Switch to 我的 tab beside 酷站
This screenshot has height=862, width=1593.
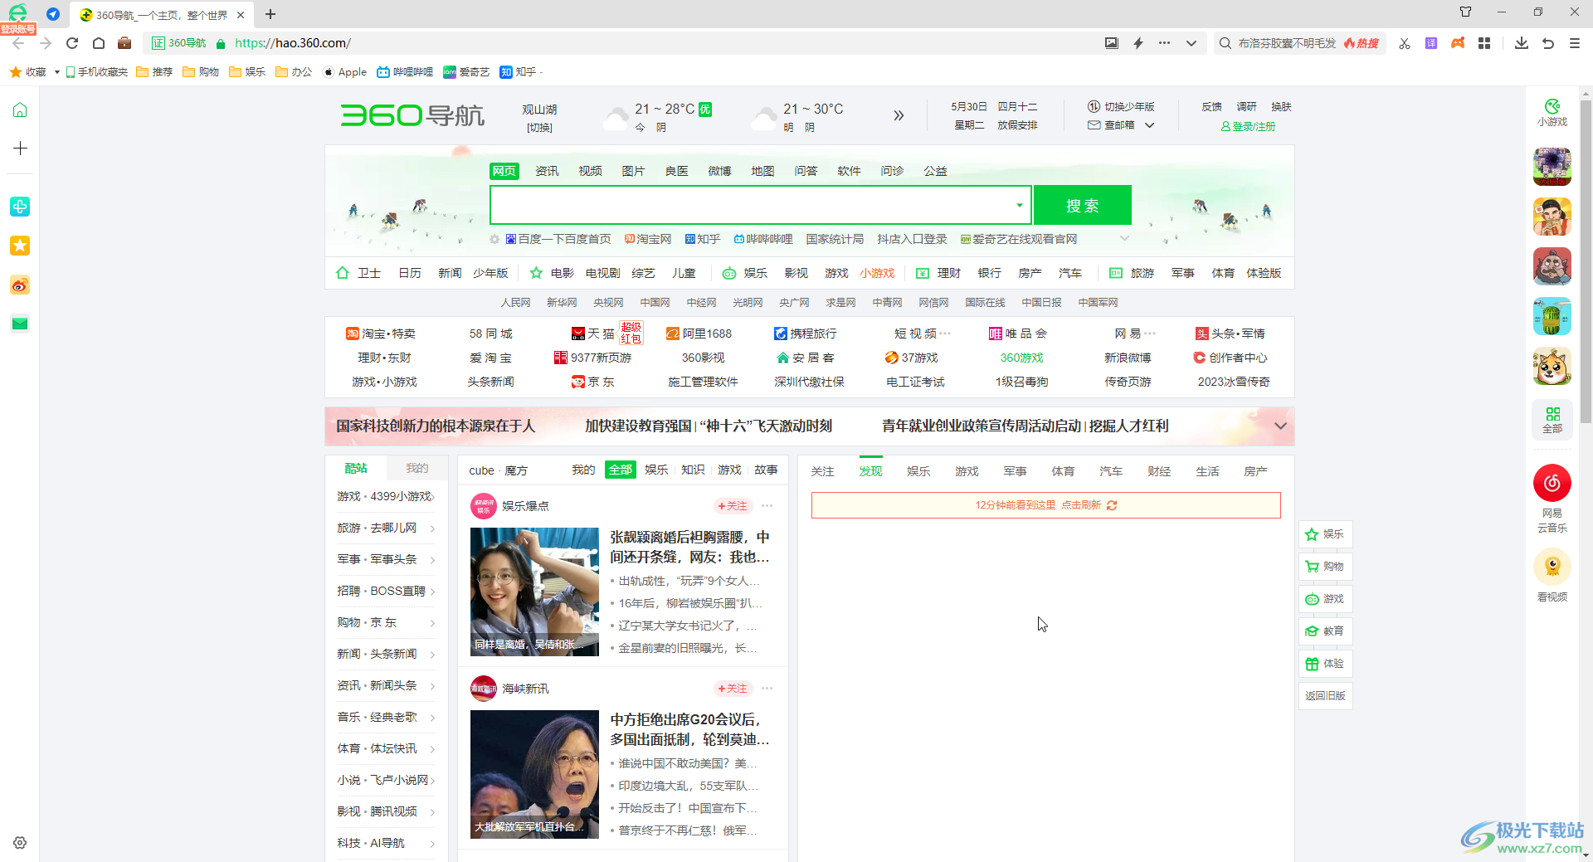coord(417,469)
